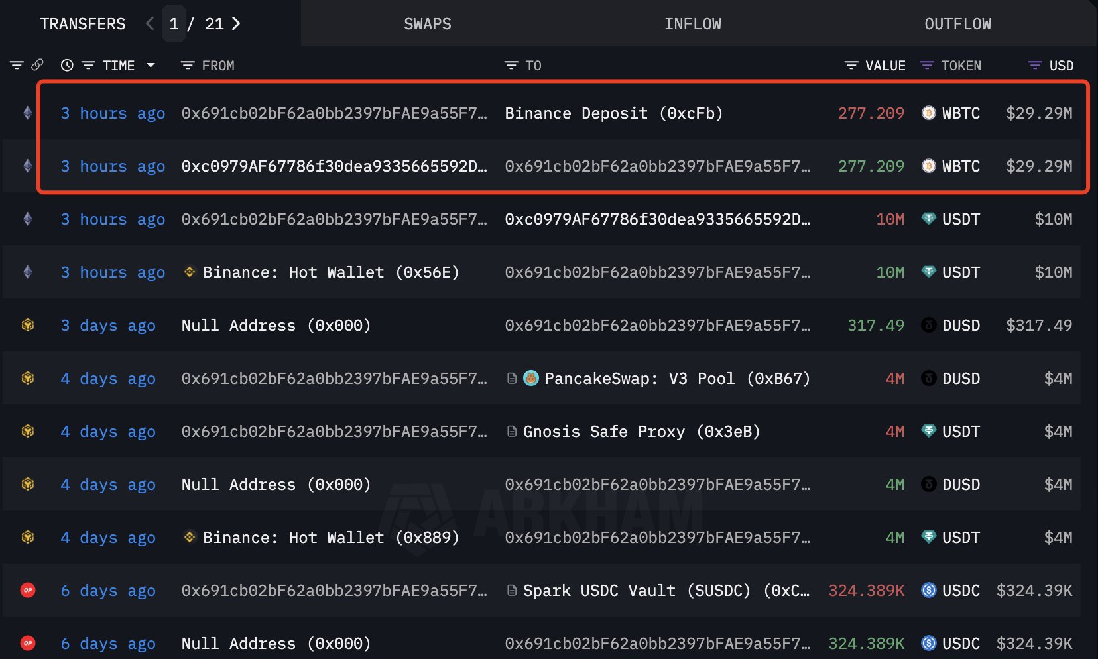
Task: Click USDC token icon in Spark Vault row
Action: [929, 590]
